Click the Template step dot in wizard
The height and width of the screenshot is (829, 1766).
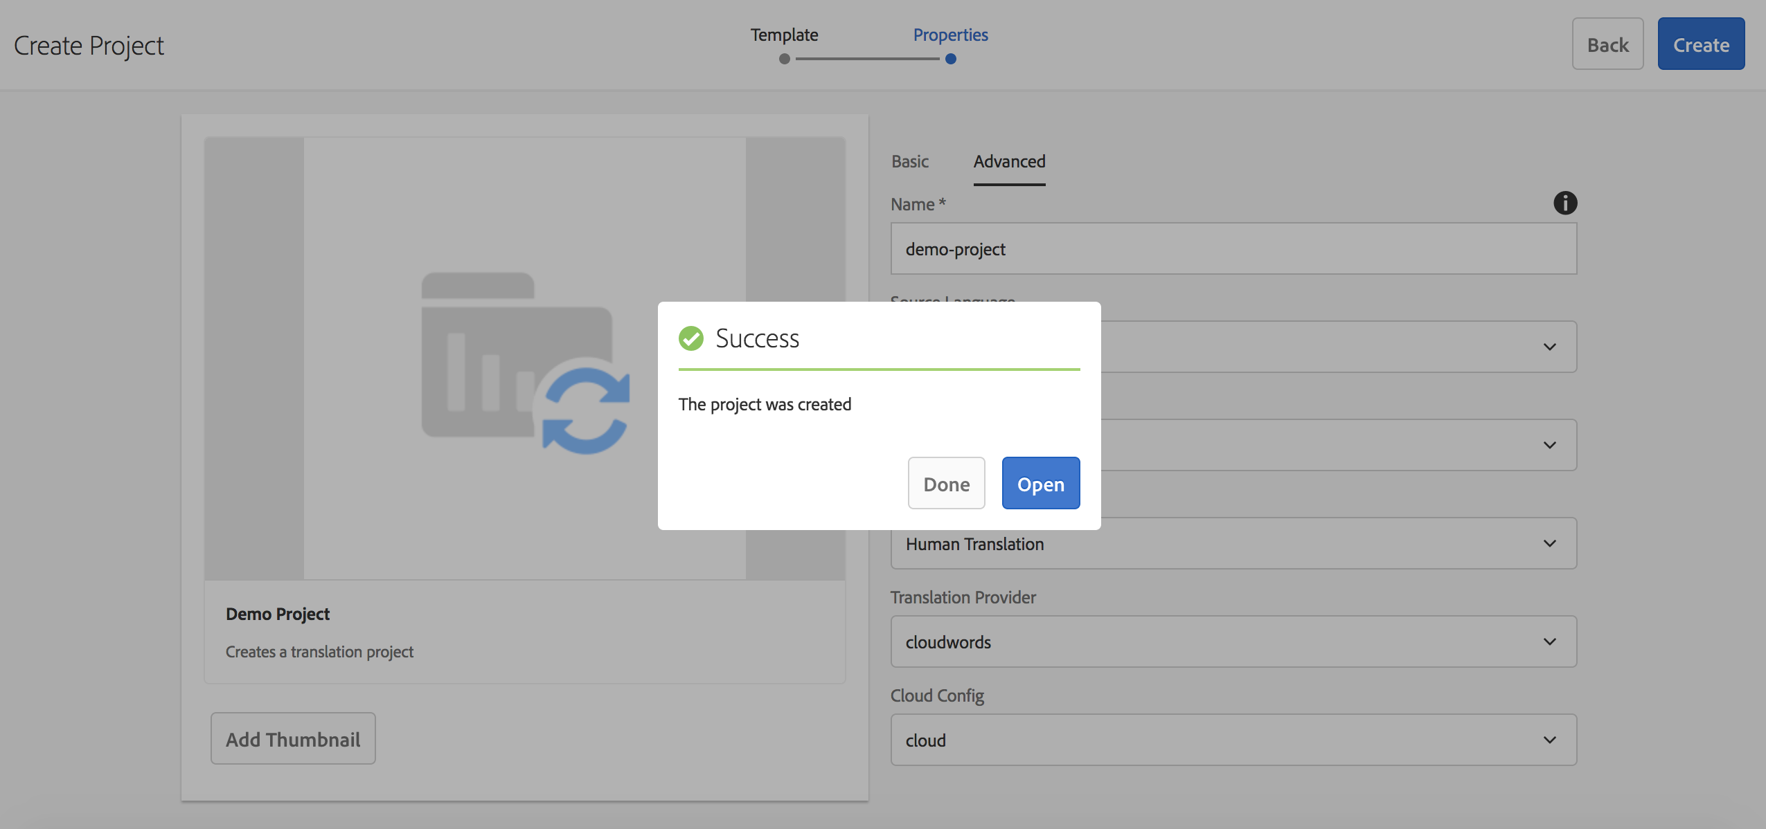(x=784, y=59)
